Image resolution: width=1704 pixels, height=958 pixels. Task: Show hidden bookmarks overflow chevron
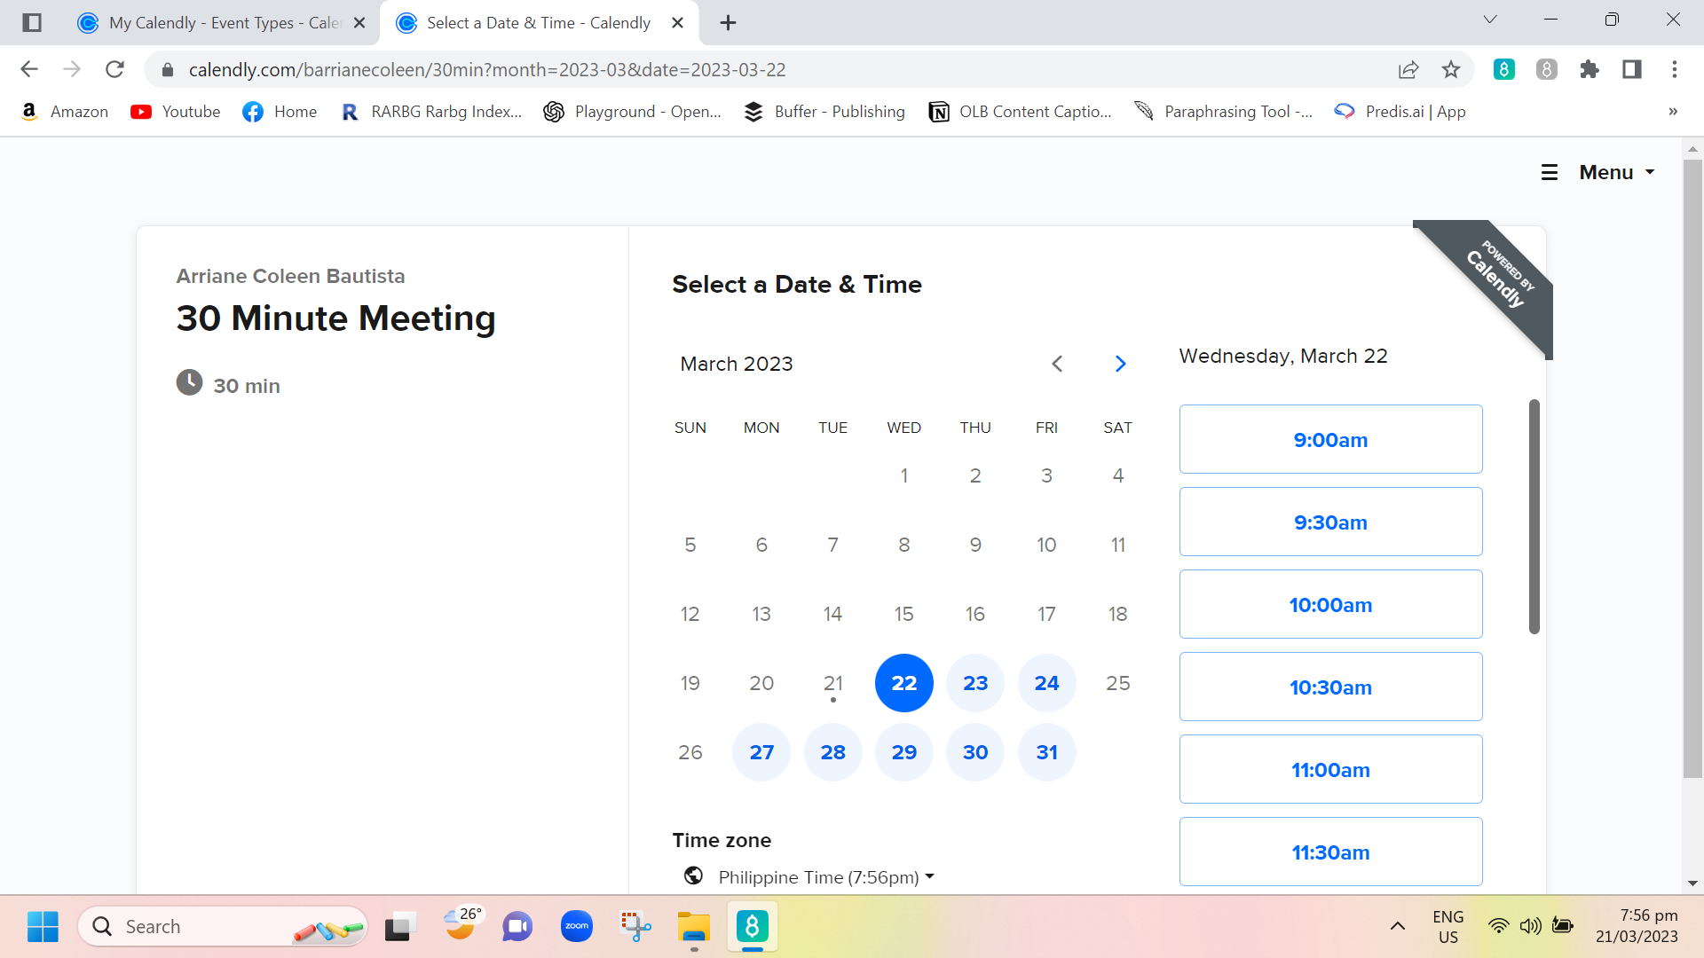click(1672, 112)
